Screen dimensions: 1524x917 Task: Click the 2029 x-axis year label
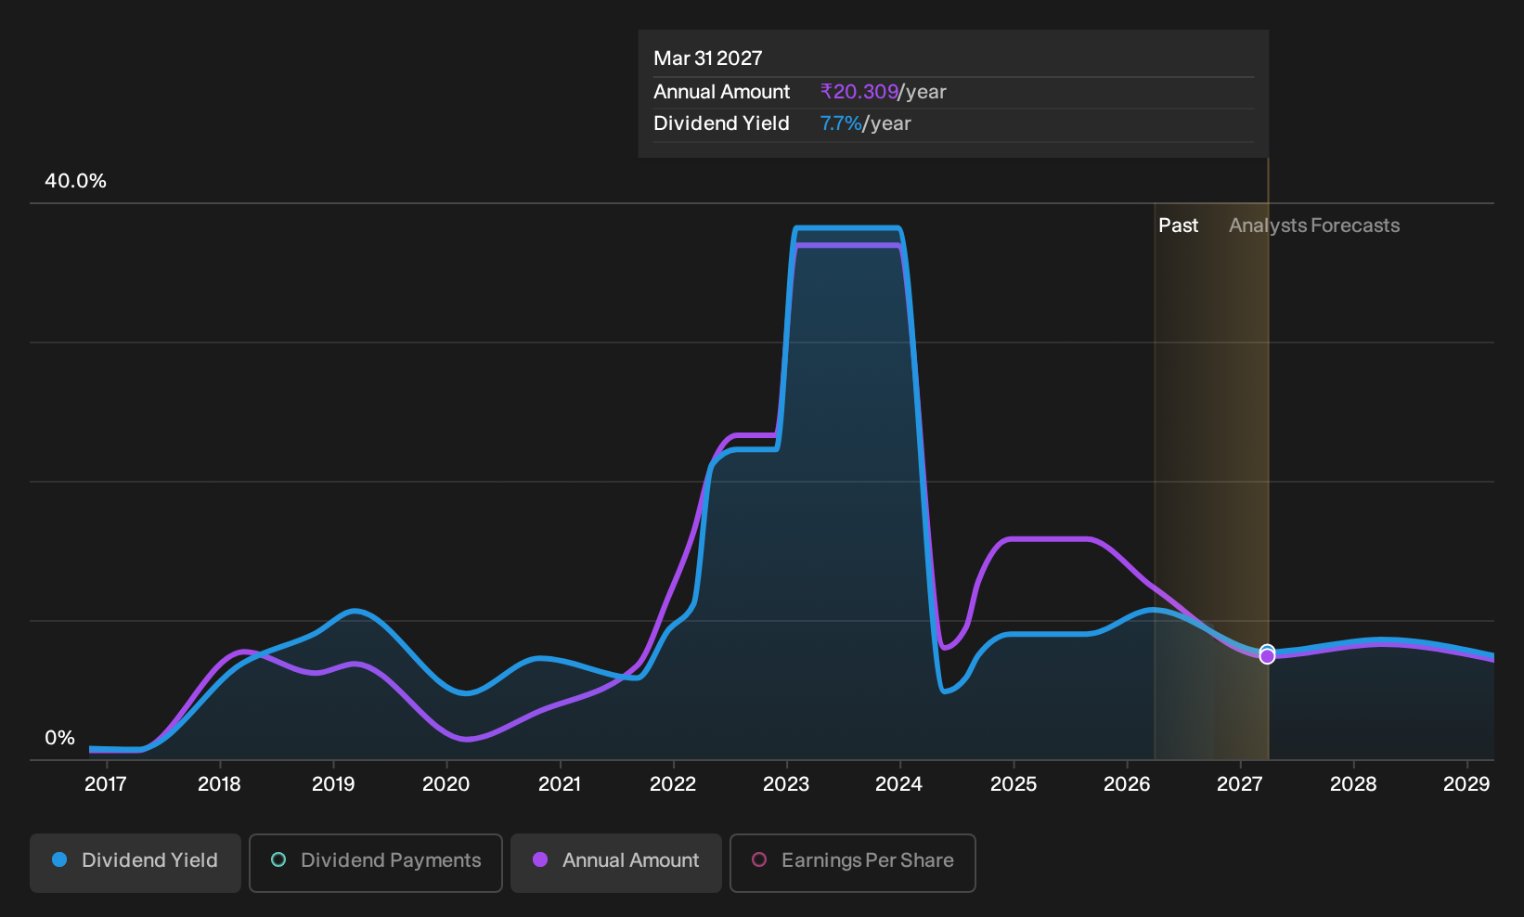coord(1466,784)
